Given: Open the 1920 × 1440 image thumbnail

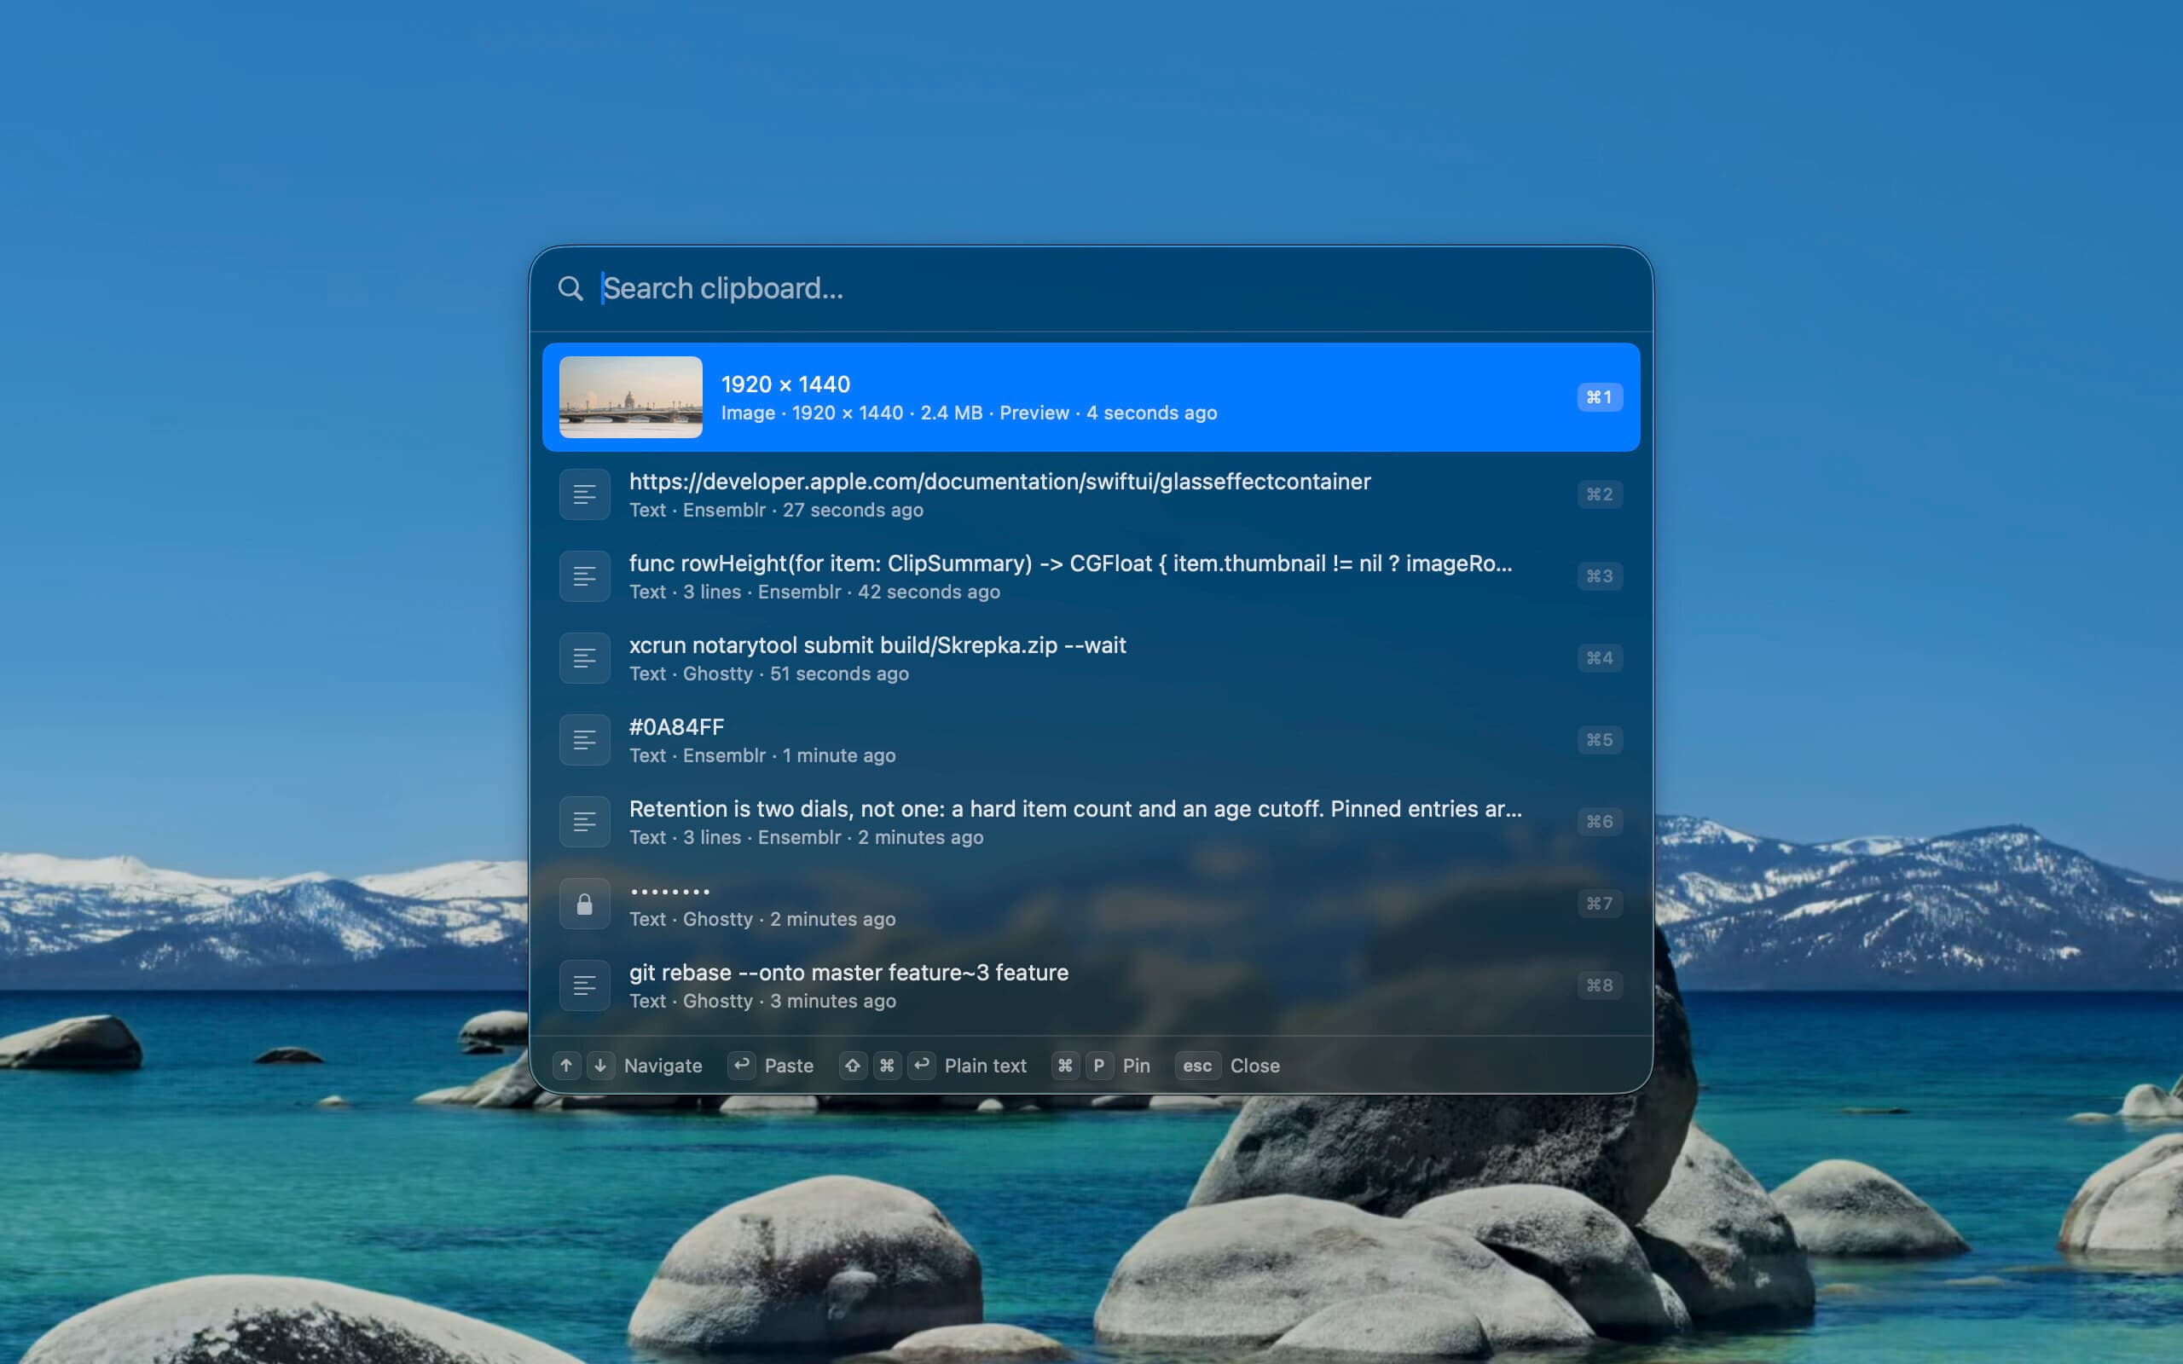Looking at the screenshot, I should point(630,397).
